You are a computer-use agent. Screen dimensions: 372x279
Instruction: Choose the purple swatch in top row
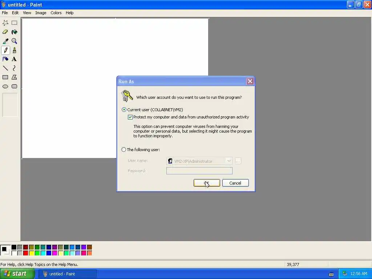(55, 247)
